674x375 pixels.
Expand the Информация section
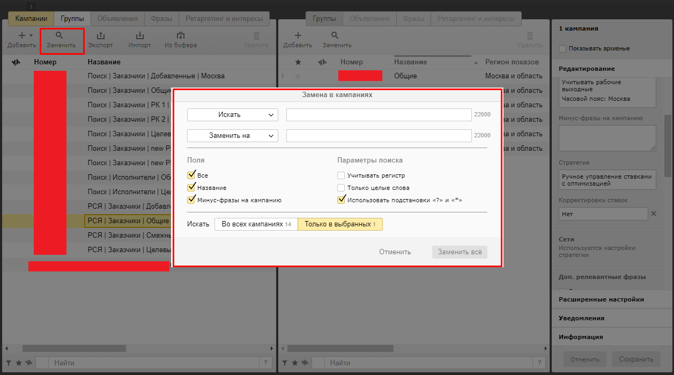coord(611,337)
